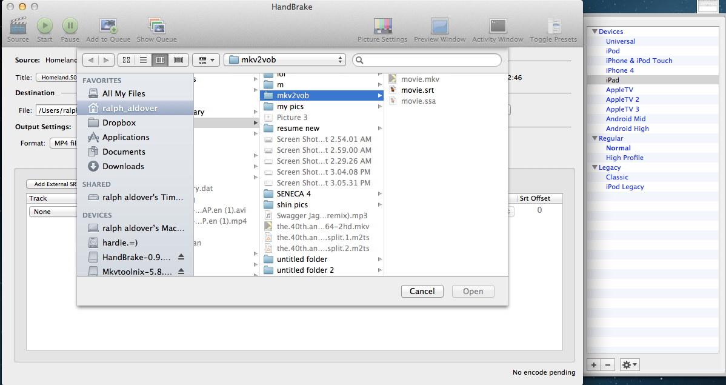Click the Cancel button
726x385 pixels.
coord(422,292)
